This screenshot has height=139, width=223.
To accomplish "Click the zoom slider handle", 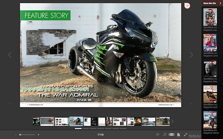I will coord(20,135).
